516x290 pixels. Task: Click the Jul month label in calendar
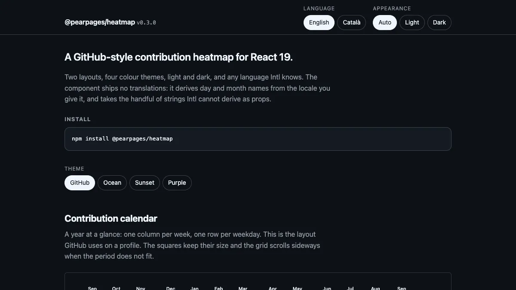pyautogui.click(x=350, y=288)
